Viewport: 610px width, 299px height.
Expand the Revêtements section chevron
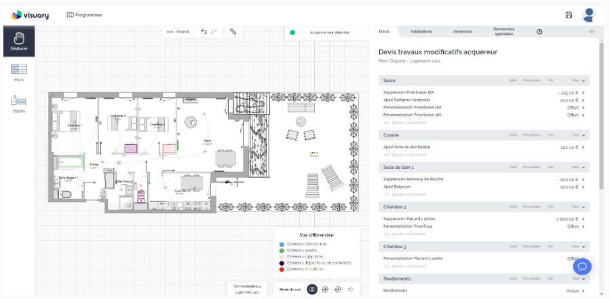pyautogui.click(x=584, y=279)
